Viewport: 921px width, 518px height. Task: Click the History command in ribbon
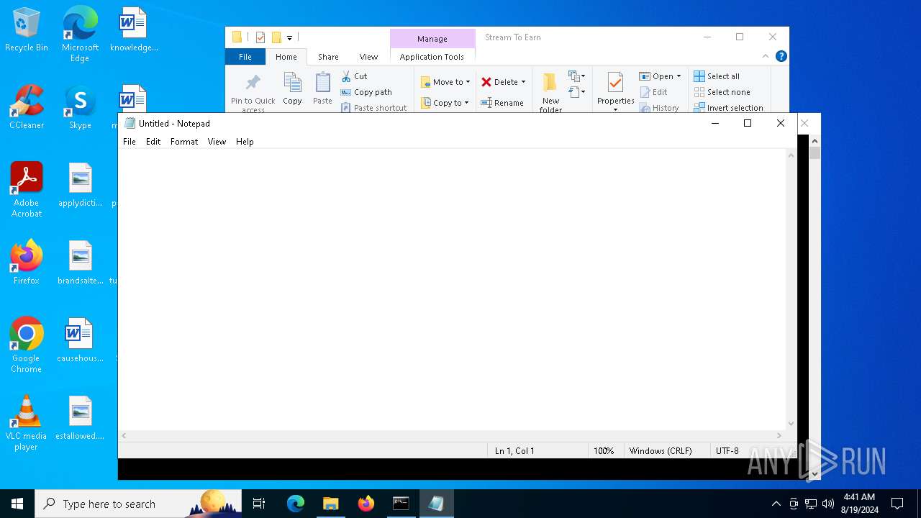pyautogui.click(x=659, y=108)
